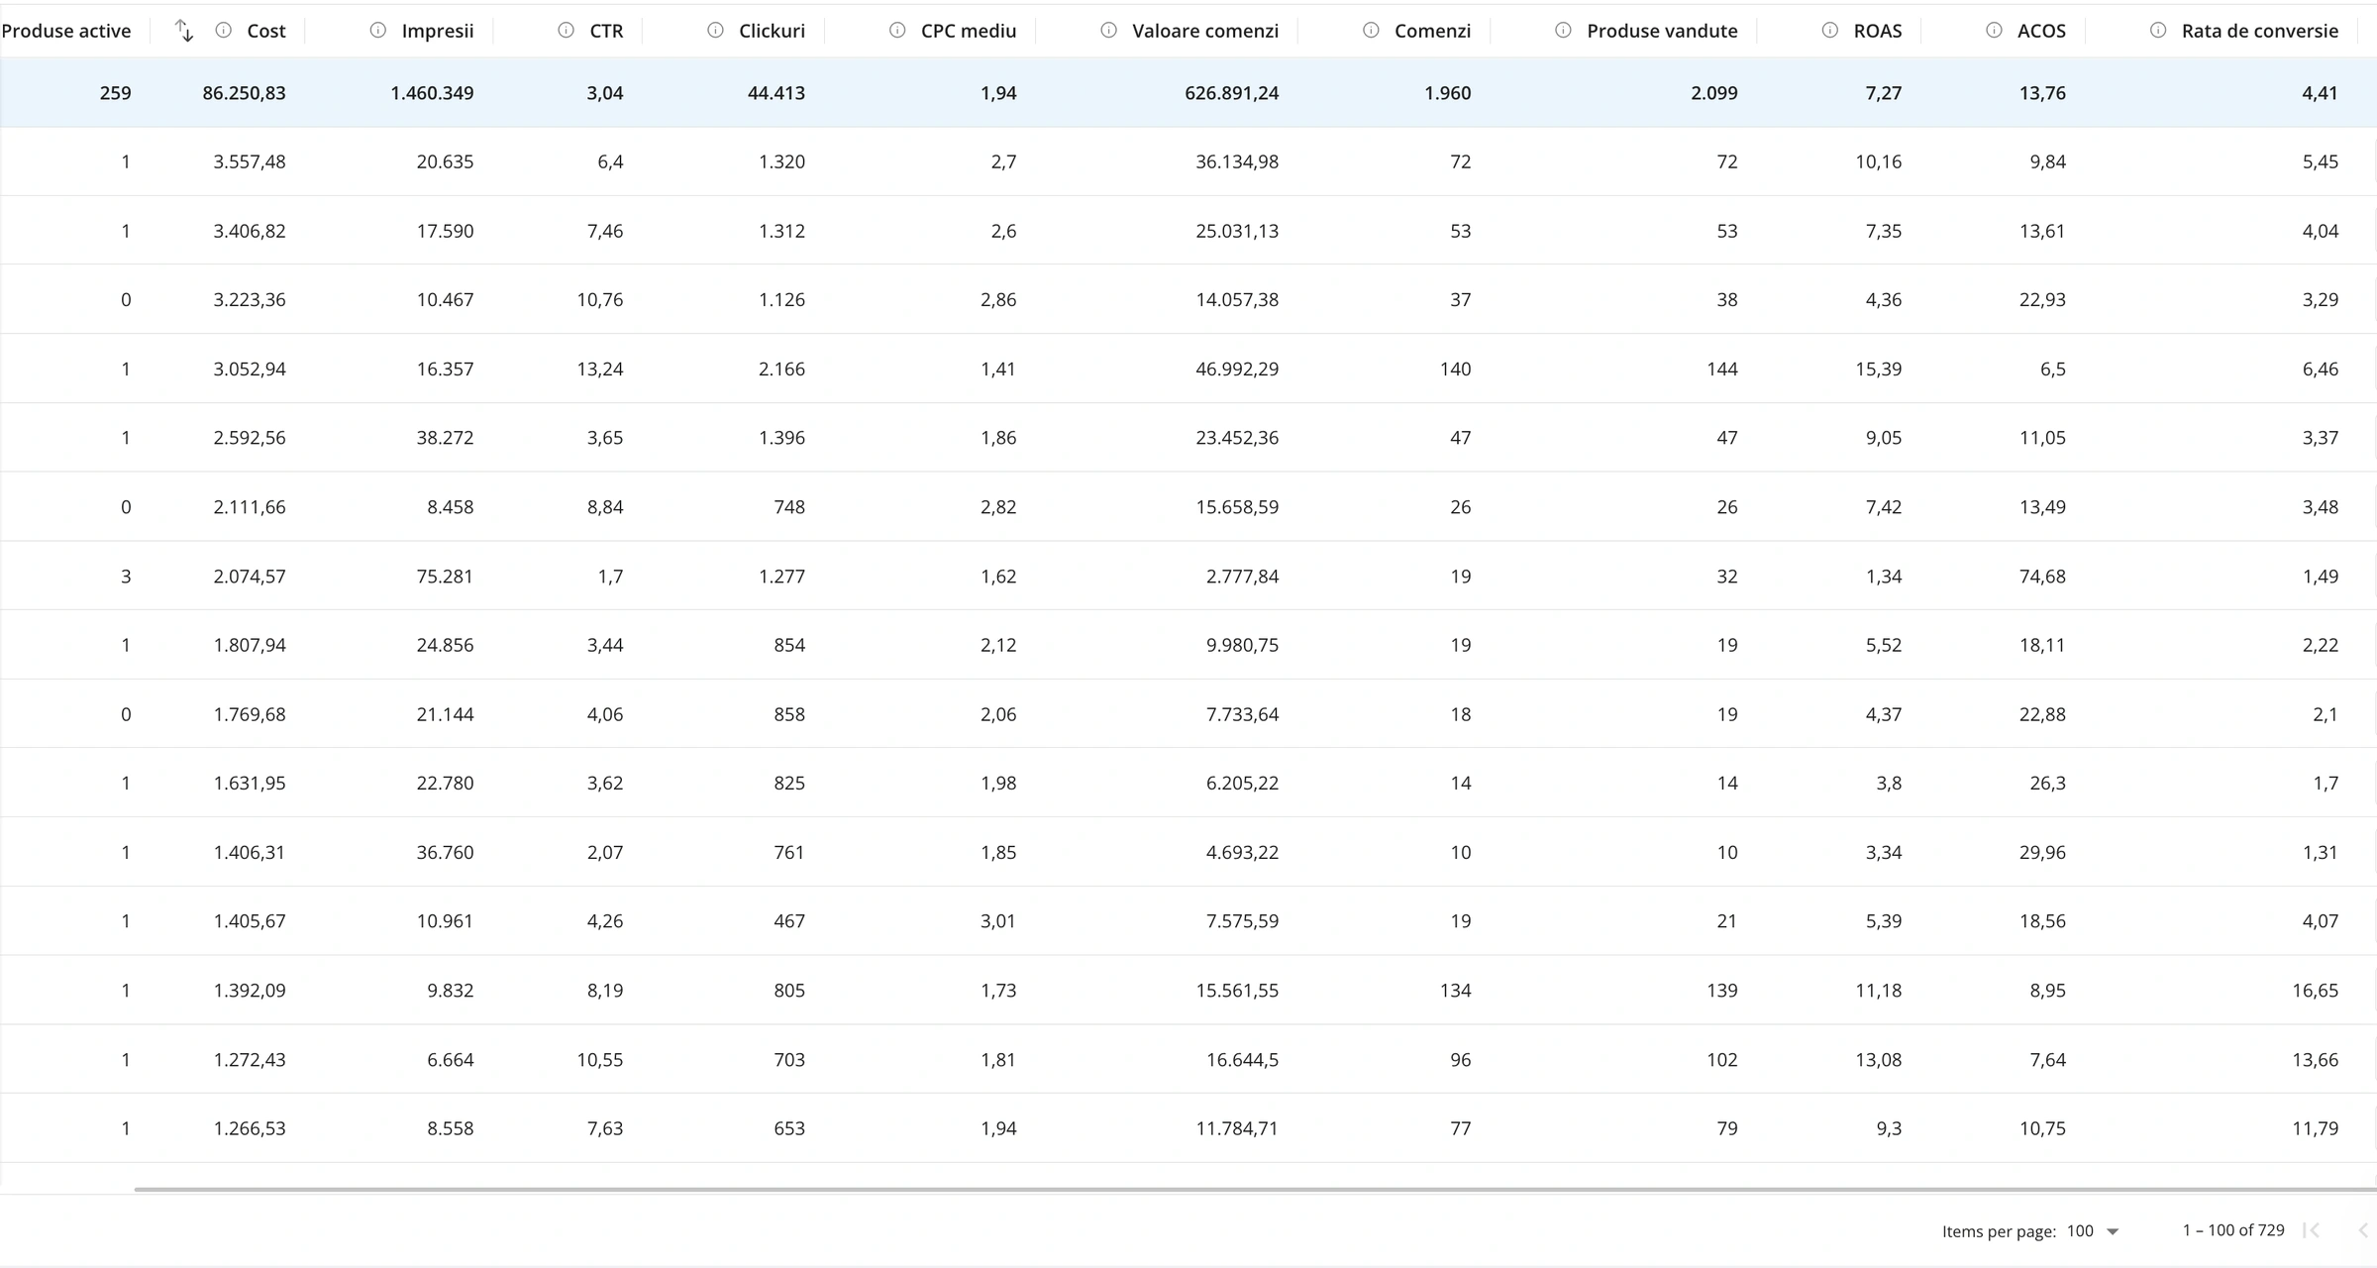Viewport: 2377px width, 1268px height.
Task: Open the info icon next to Cost
Action: (224, 31)
